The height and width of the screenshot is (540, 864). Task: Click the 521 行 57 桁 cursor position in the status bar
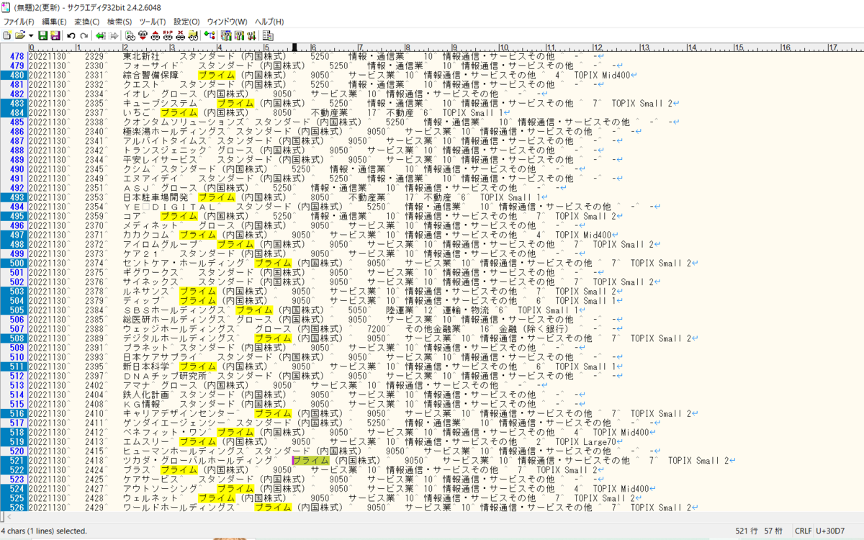point(760,531)
